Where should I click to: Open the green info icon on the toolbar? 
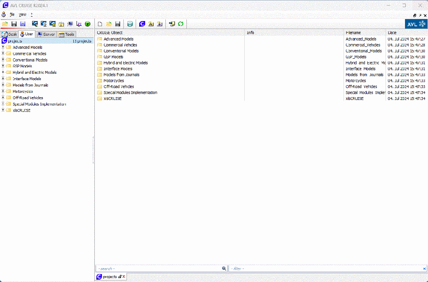(x=88, y=24)
